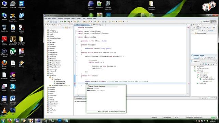Toggle Link with Editor in Package Explorer

pos(66,28)
